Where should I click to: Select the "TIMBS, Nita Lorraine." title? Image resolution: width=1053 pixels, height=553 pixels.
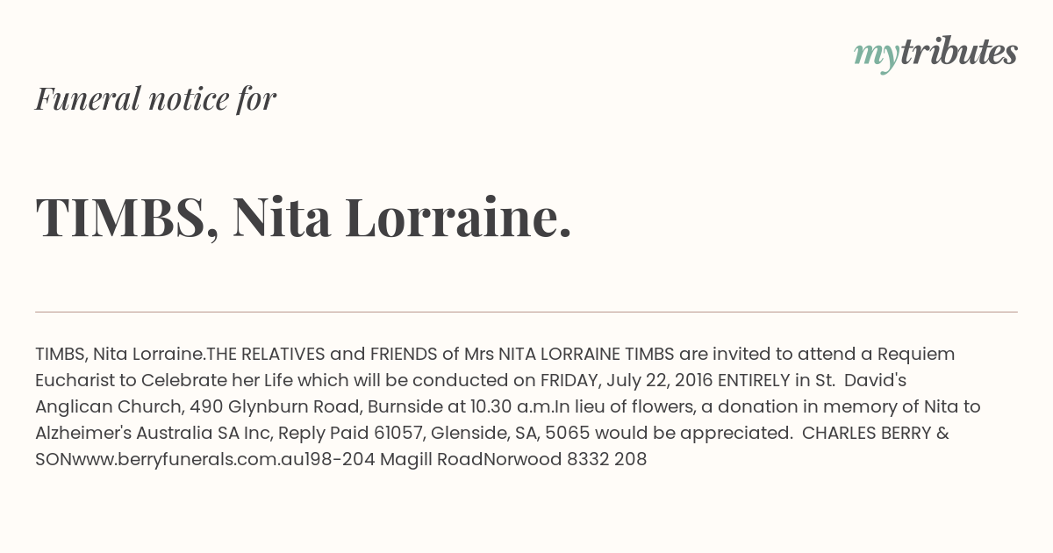click(304, 217)
